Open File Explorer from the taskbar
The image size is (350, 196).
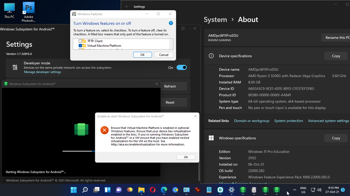(x=141, y=190)
